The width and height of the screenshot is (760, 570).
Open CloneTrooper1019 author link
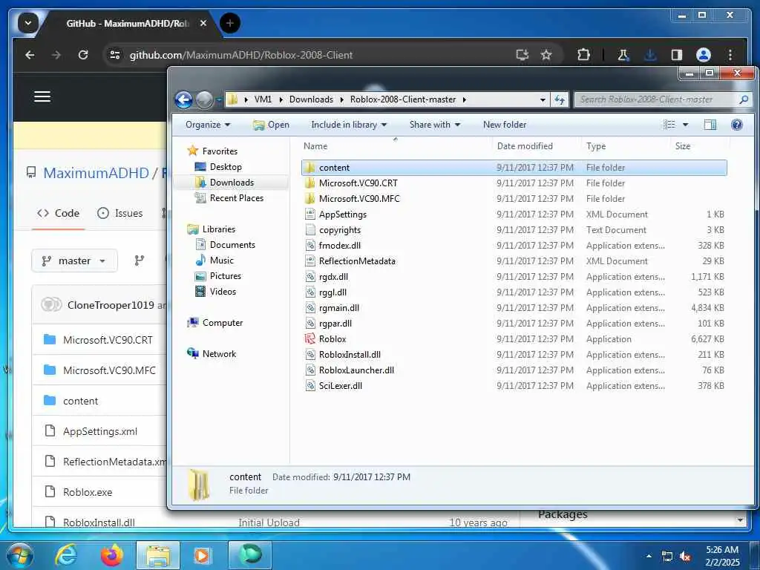click(111, 305)
